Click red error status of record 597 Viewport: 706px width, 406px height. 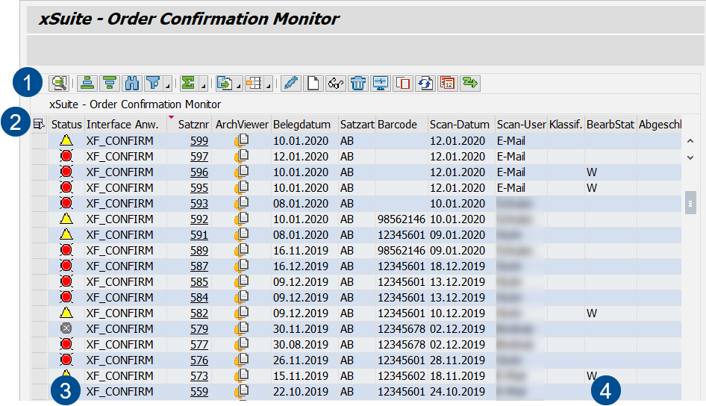[66, 157]
